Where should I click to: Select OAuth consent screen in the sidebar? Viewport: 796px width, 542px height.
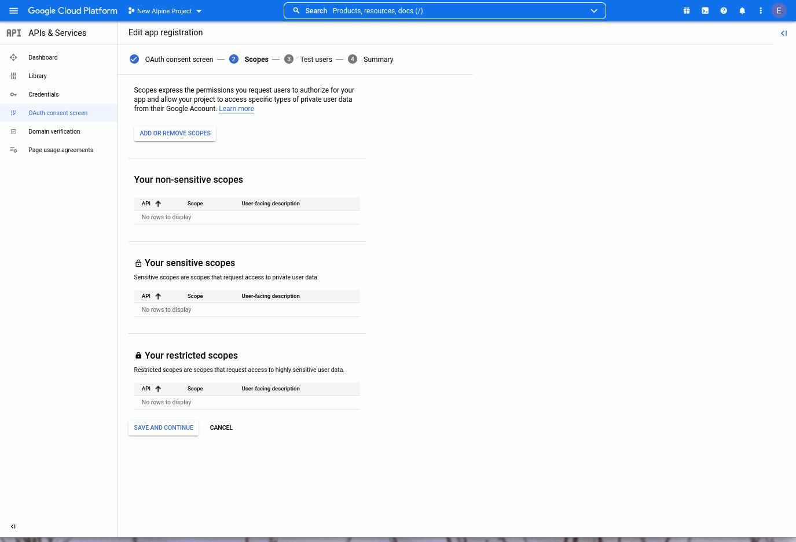coord(58,113)
